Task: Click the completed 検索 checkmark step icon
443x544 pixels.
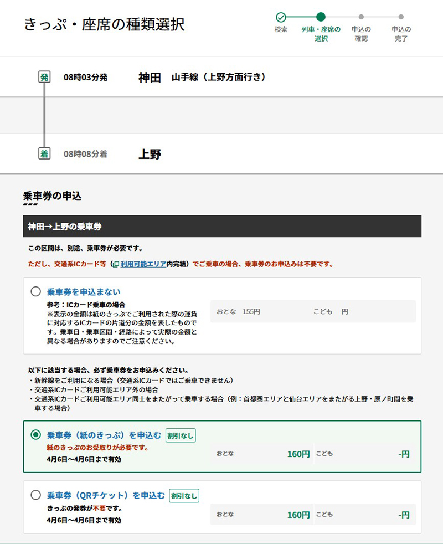Action: 281,17
